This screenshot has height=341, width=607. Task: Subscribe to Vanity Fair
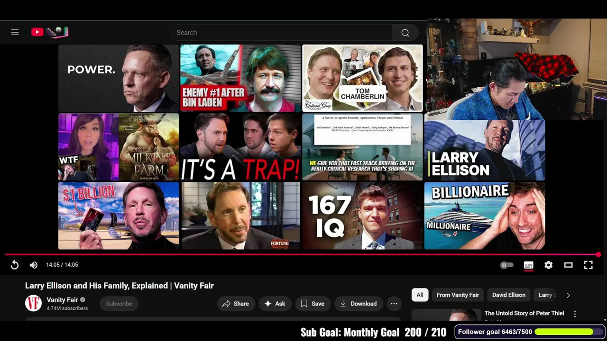[x=119, y=304]
